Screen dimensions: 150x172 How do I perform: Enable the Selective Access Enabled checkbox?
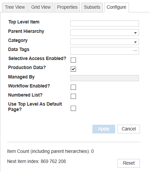pos(73,60)
